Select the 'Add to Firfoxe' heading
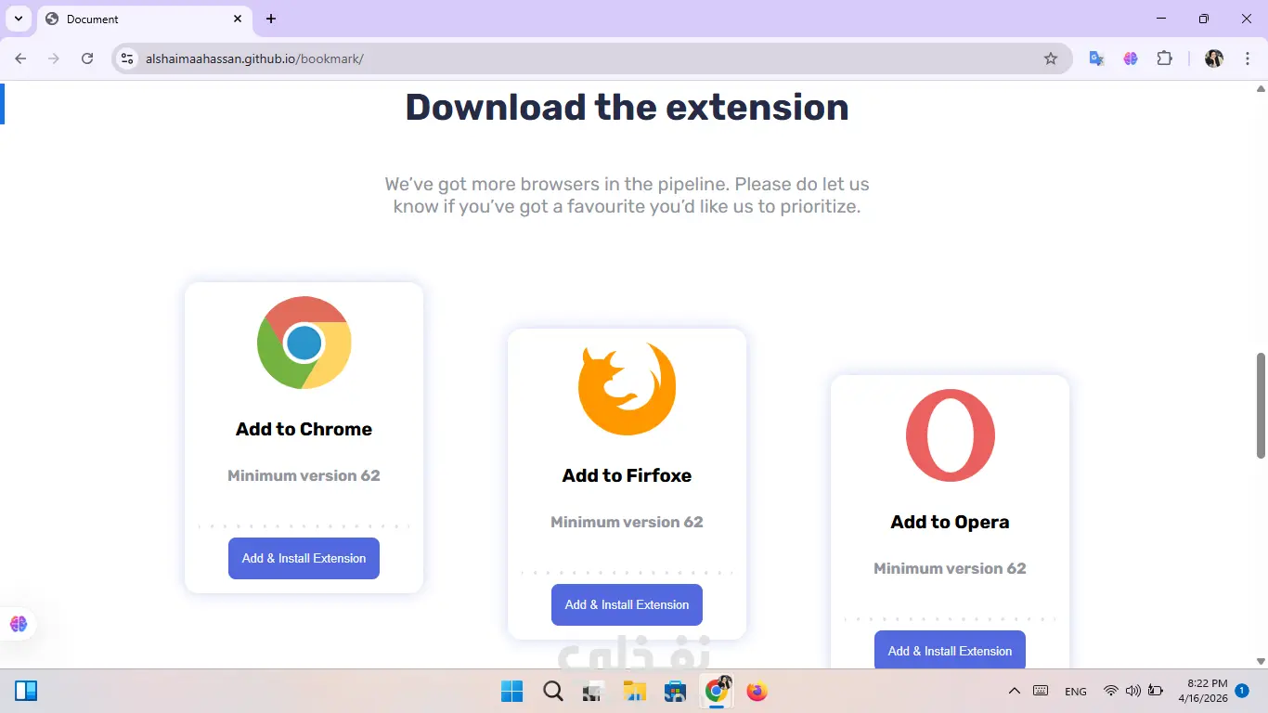 (628, 475)
